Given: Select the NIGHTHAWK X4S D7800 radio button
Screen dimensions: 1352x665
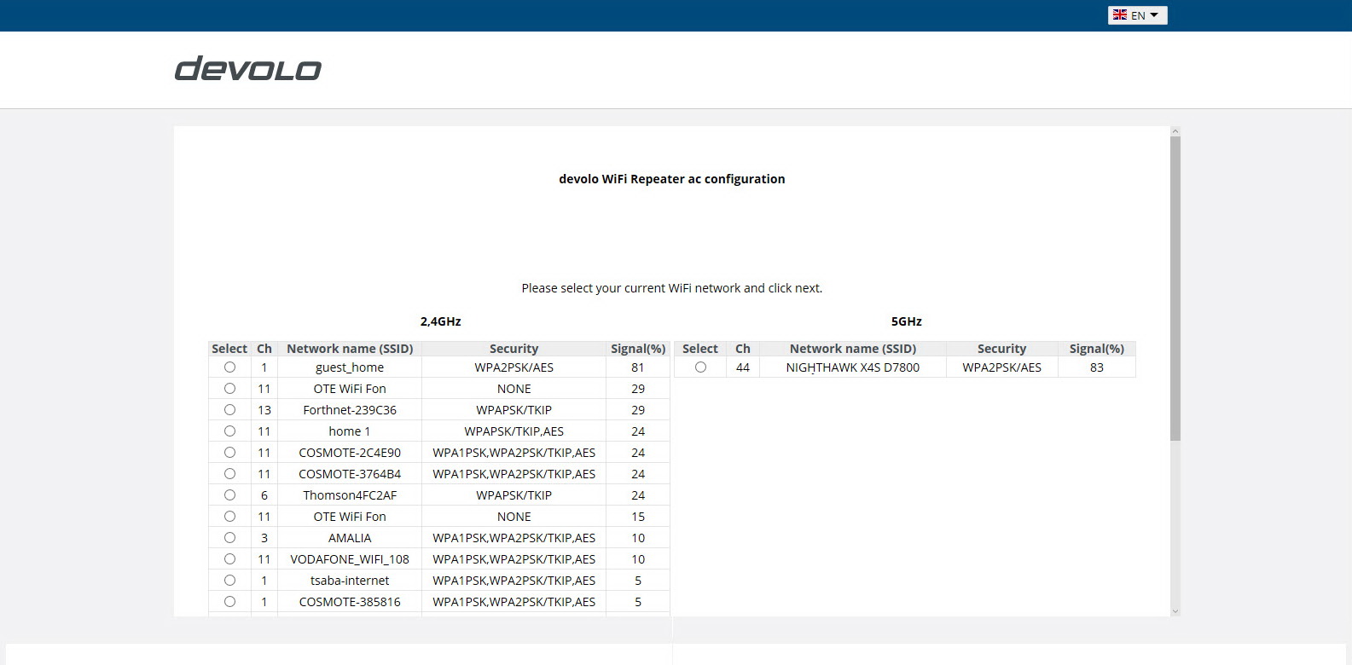Looking at the screenshot, I should (700, 367).
